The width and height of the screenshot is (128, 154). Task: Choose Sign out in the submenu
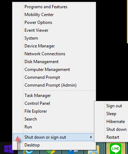point(114,106)
